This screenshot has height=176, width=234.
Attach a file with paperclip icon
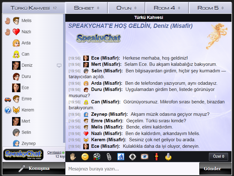109,157
